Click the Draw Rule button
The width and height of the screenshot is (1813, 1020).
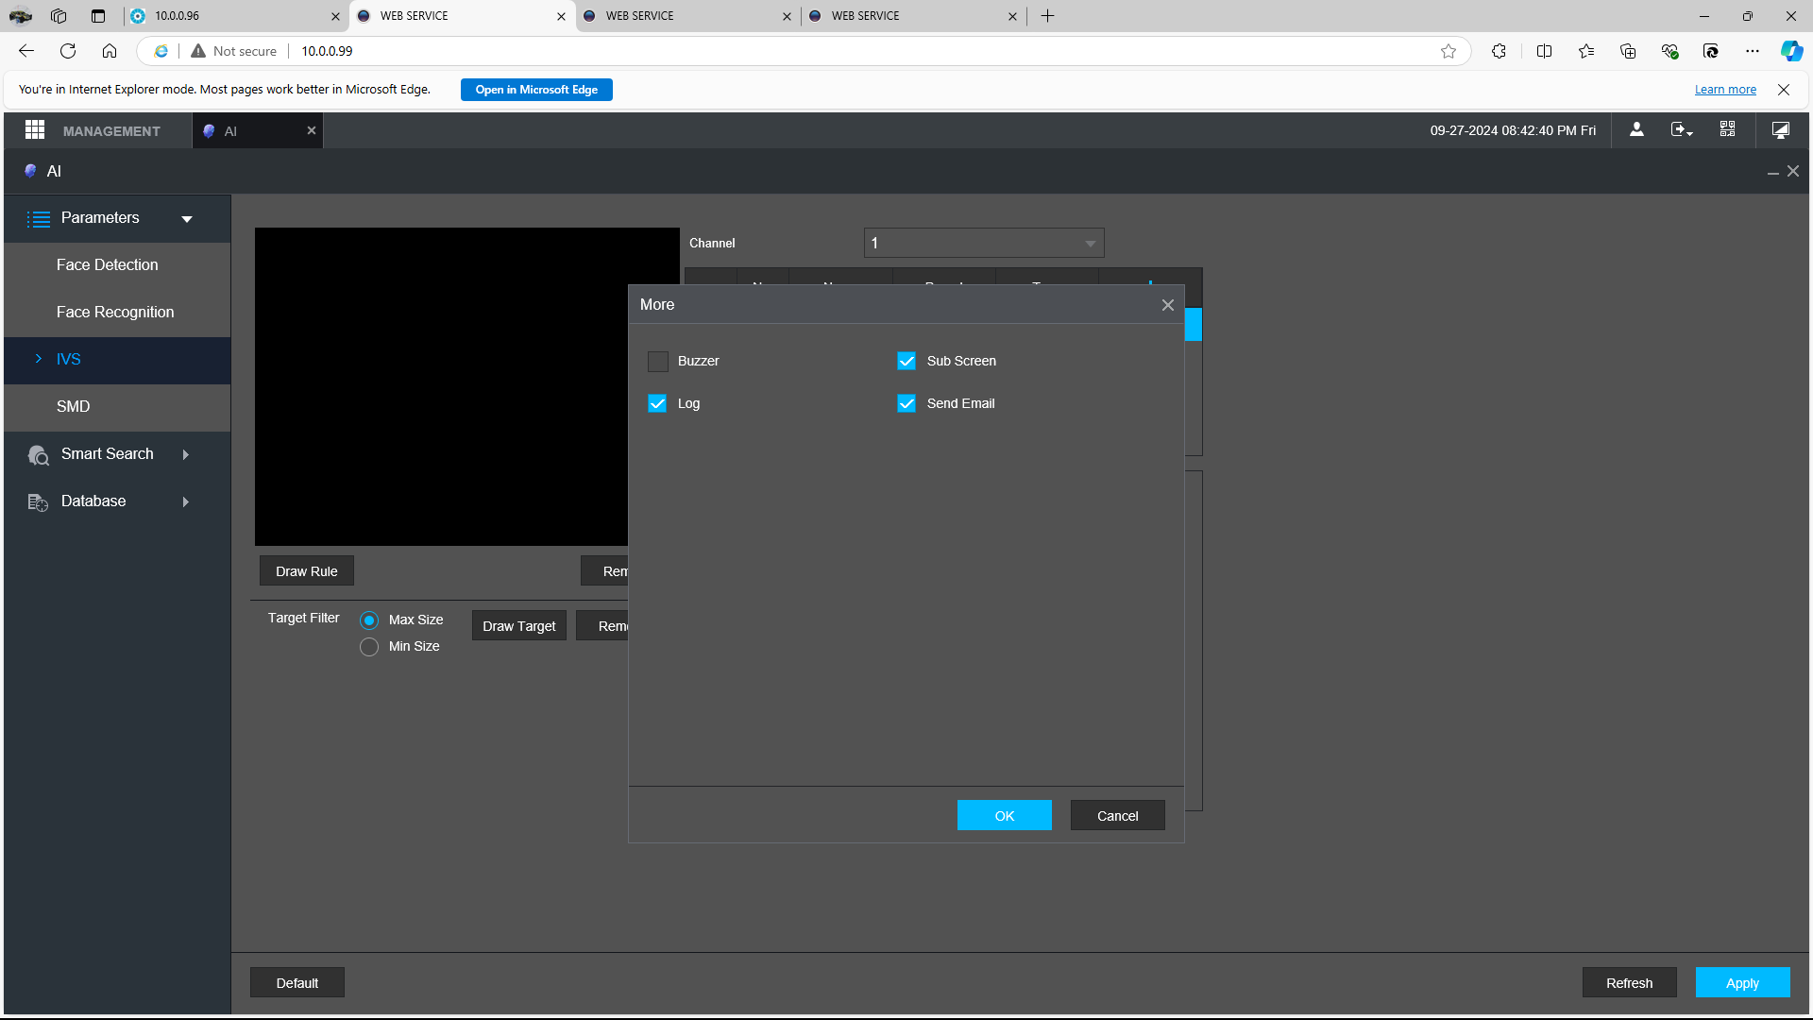click(x=307, y=571)
